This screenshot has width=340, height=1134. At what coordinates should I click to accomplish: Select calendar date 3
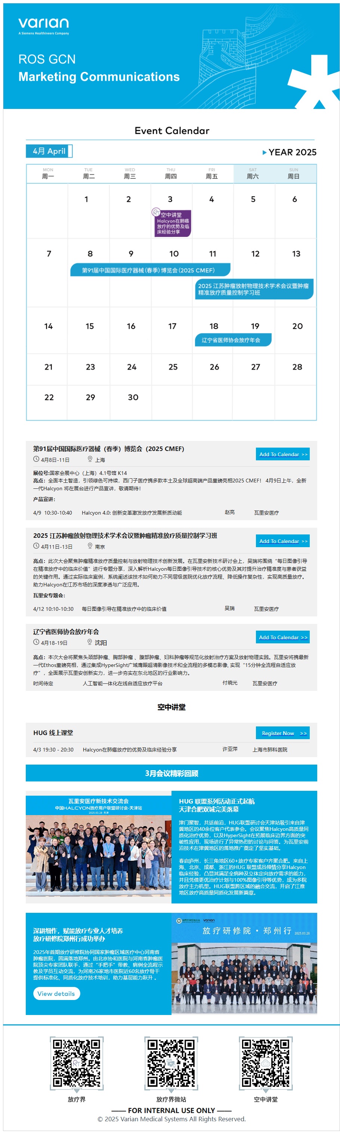170,199
